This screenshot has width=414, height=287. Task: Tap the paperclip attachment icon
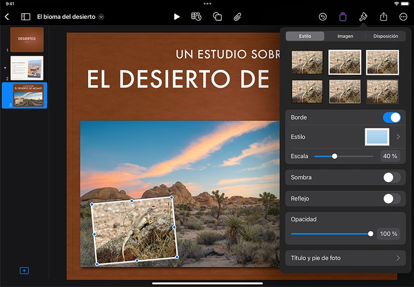[237, 17]
